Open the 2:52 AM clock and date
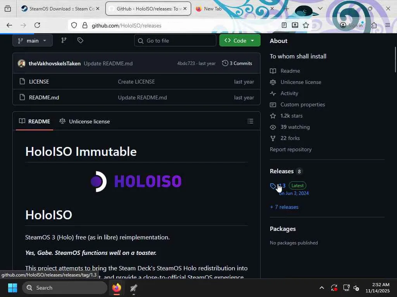Viewport: 397px width, 297px height. click(x=378, y=288)
